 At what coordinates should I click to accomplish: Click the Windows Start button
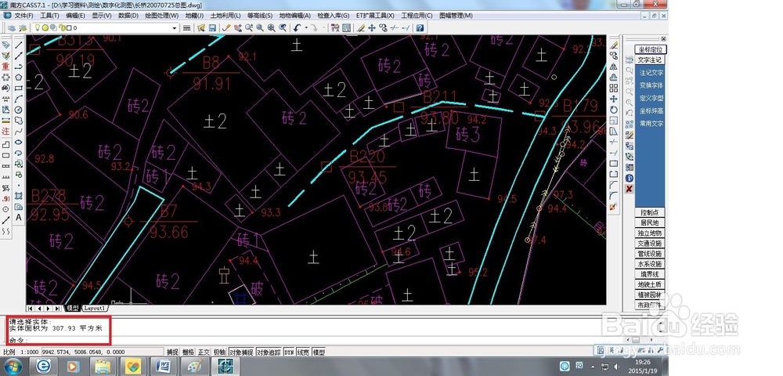point(12,367)
